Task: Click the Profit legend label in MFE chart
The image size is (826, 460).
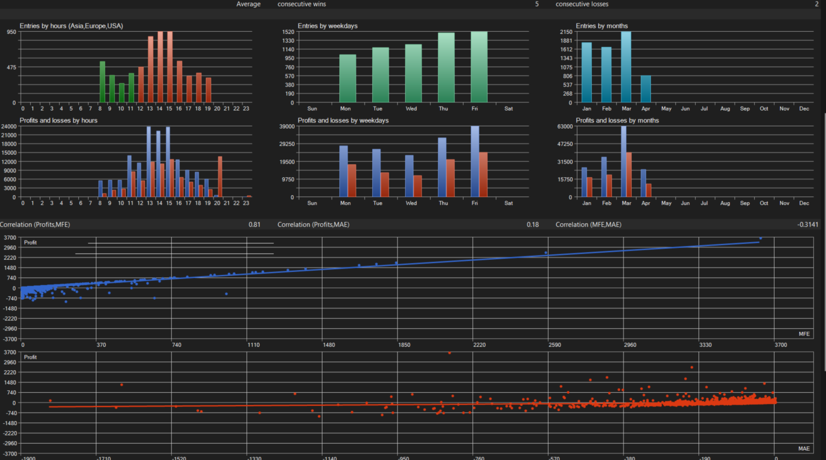Action: pyautogui.click(x=31, y=242)
